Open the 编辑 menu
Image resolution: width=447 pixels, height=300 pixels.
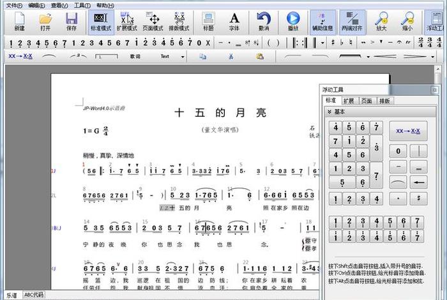tap(37, 5)
